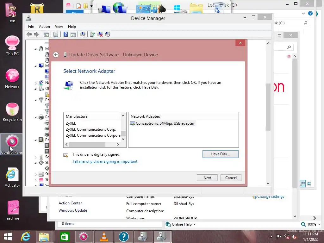Go back using the wizard's round back arrow

(56, 55)
